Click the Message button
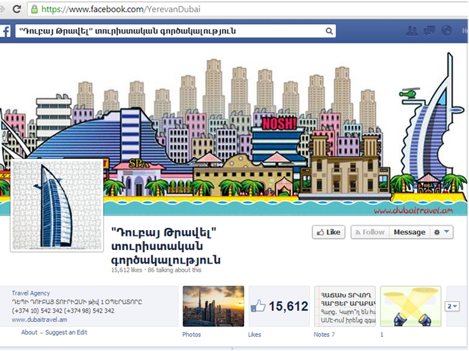 409,232
